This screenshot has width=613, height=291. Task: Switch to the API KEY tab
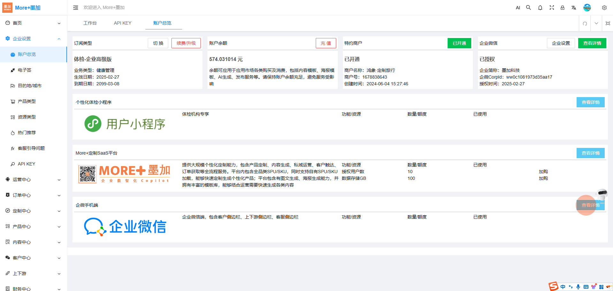123,23
